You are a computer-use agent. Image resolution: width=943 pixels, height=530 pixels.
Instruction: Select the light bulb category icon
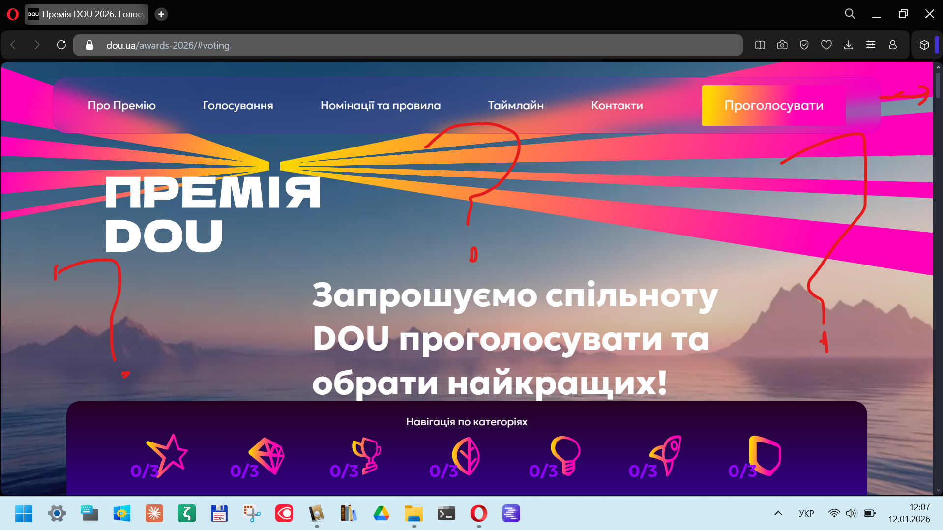[566, 456]
